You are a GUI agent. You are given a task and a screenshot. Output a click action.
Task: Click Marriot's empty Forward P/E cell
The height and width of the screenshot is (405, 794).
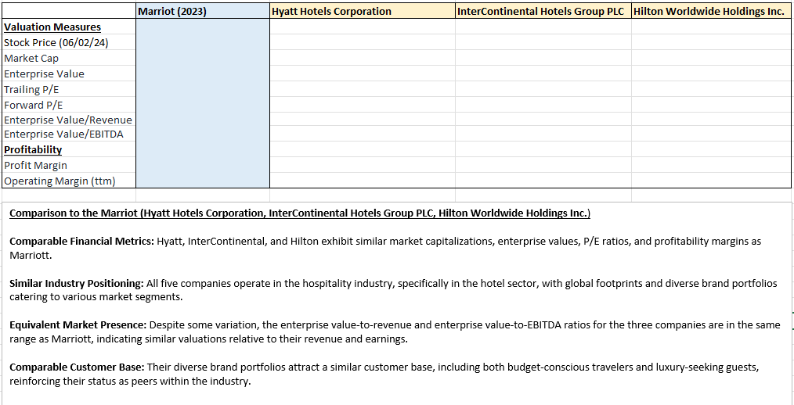203,105
